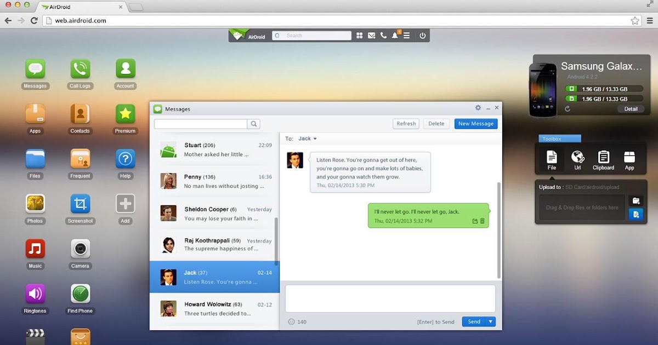658x345 pixels.
Task: Click the Premium star icon
Action: tap(125, 114)
